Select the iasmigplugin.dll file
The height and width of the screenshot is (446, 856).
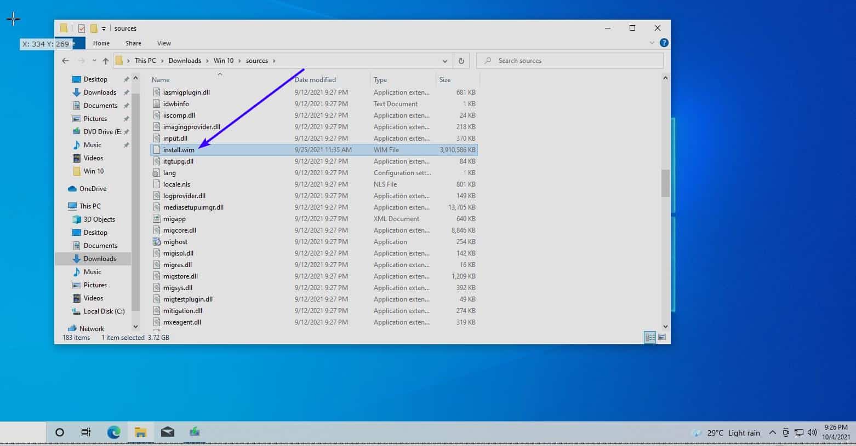314,92
